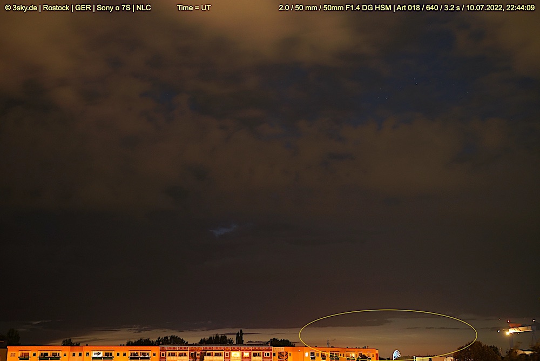
Task: Click the illuminated Ferris wheel
Action: [396, 355]
